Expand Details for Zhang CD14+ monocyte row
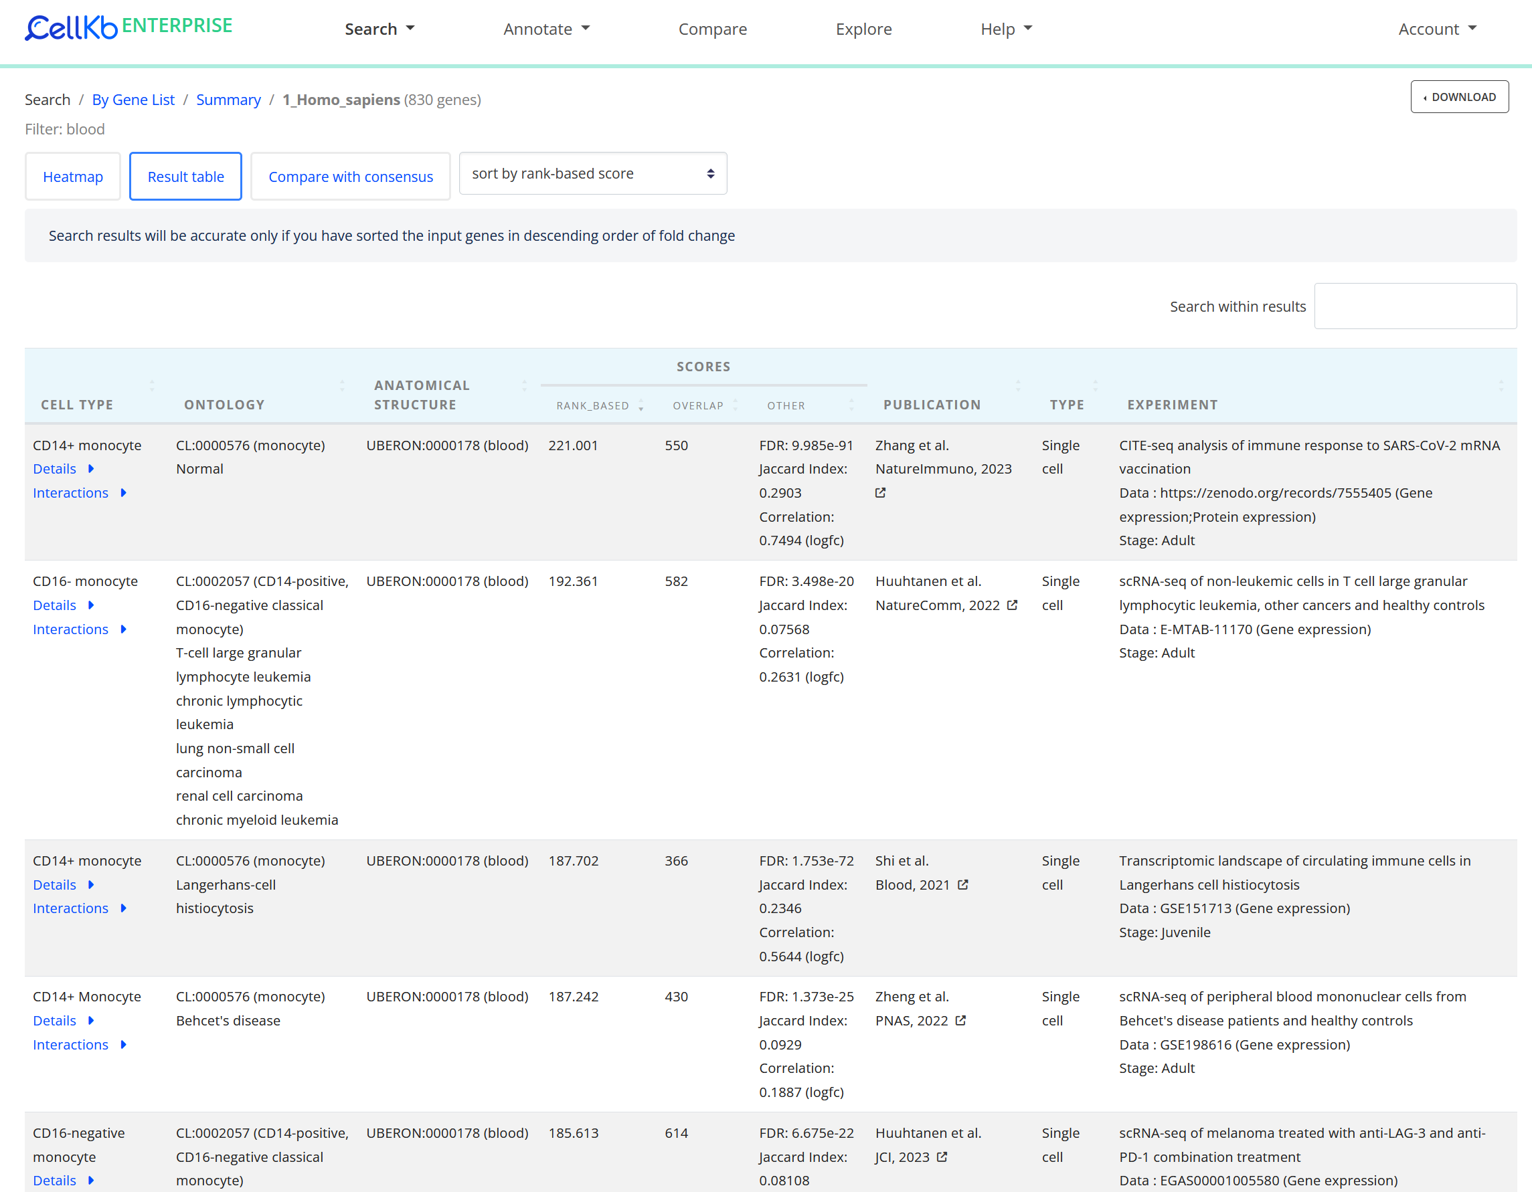 click(x=63, y=469)
